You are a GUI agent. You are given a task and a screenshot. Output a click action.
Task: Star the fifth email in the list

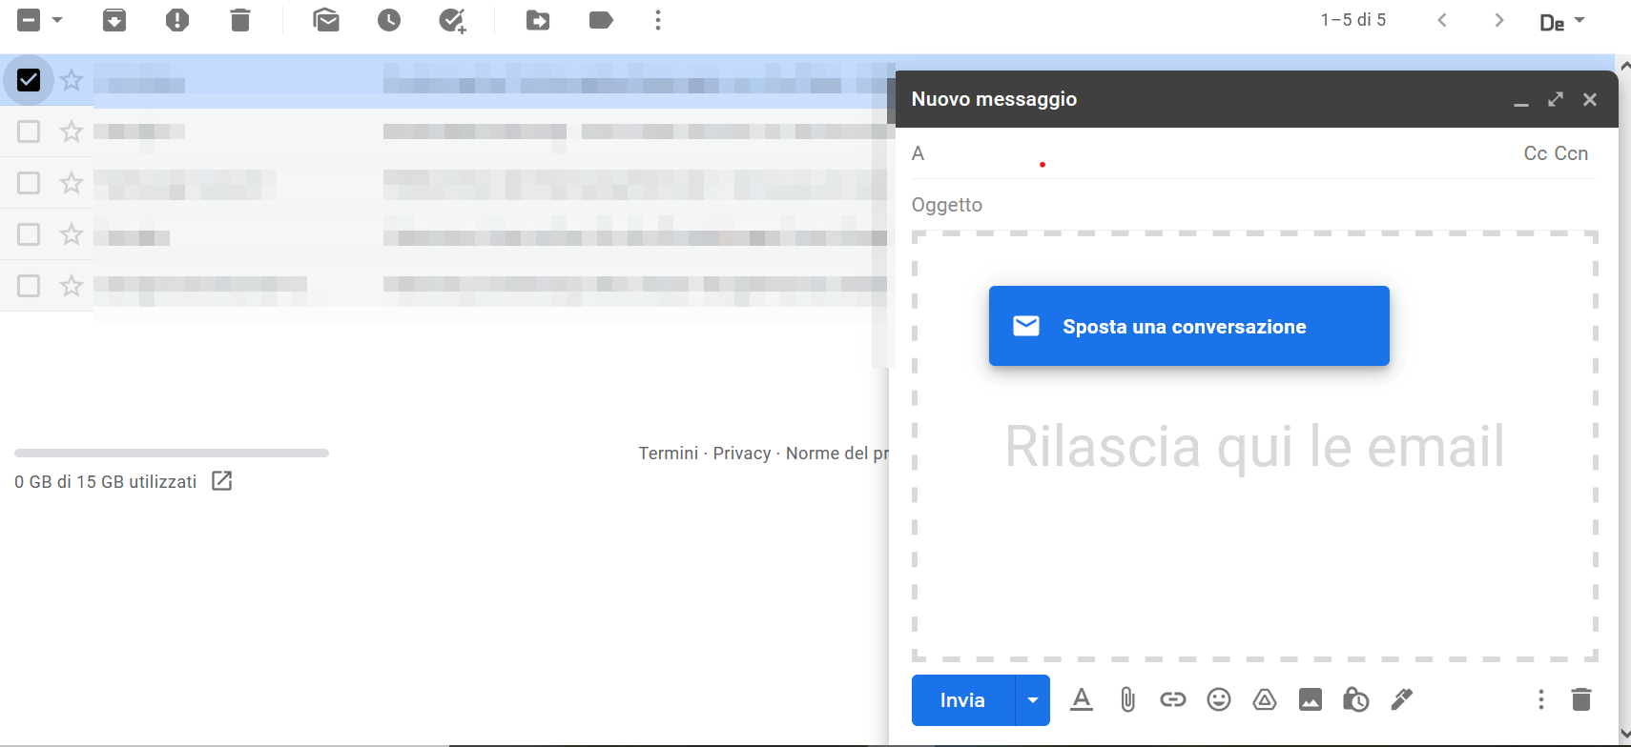(x=72, y=286)
